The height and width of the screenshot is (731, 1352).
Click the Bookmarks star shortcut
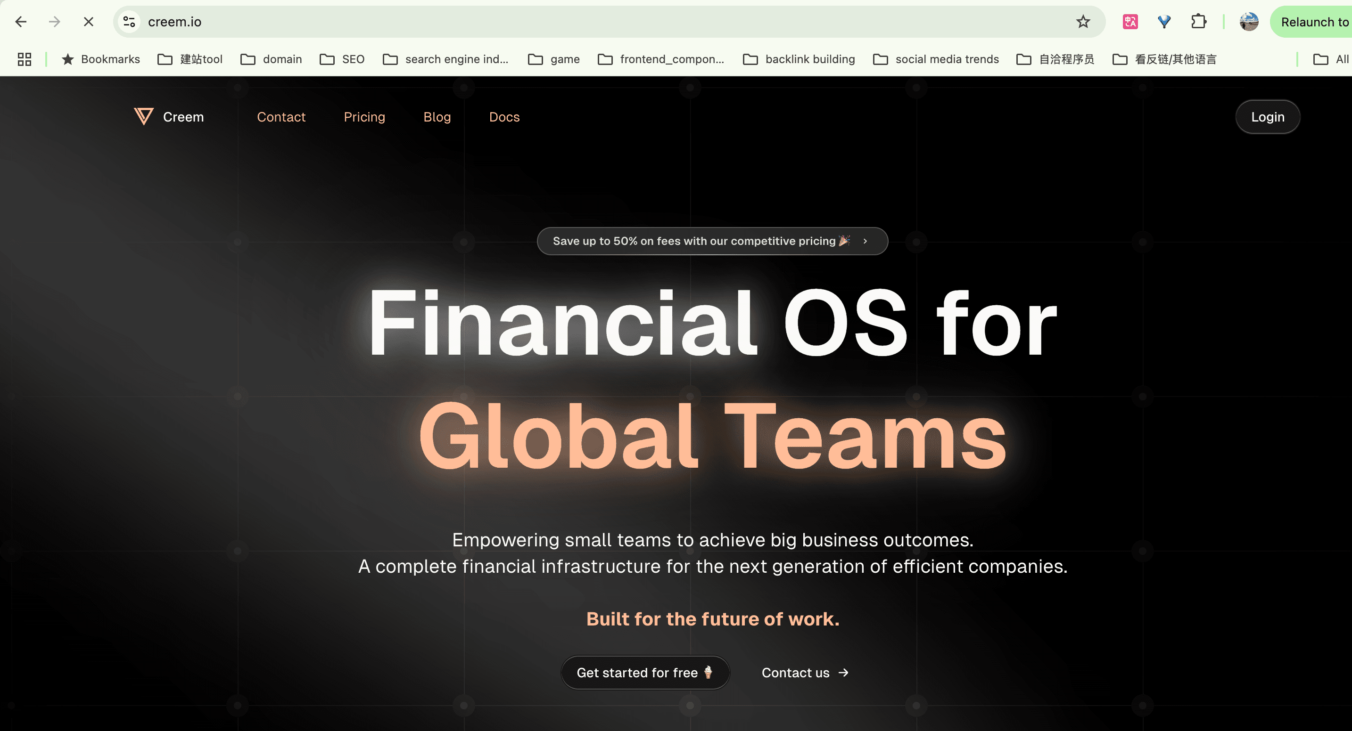(x=101, y=59)
